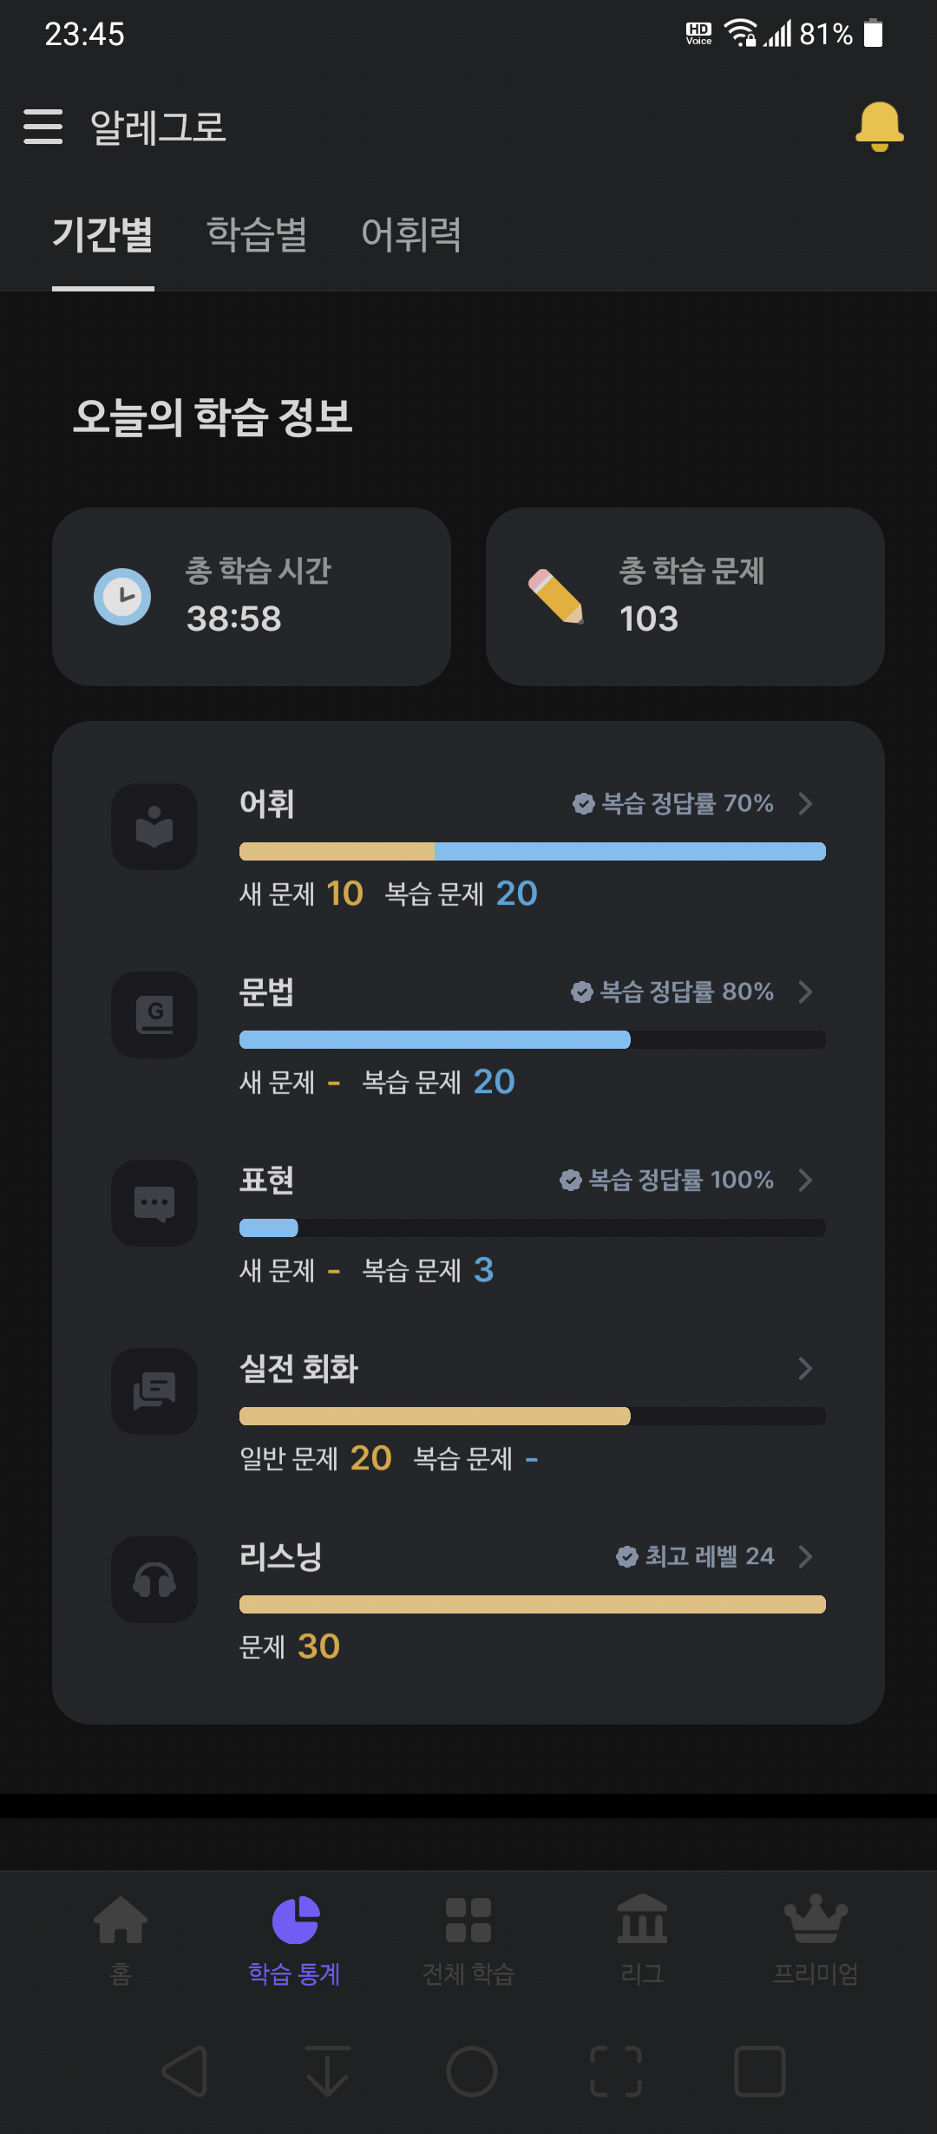Expand 실전 회화 details chevron
Image resolution: width=937 pixels, height=2134 pixels.
tap(805, 1368)
